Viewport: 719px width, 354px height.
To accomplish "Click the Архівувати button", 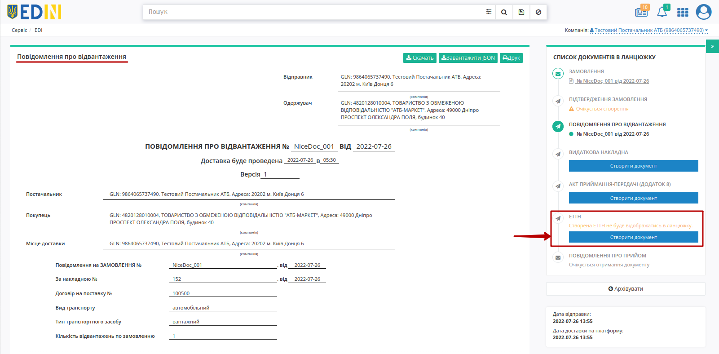I will (626, 289).
